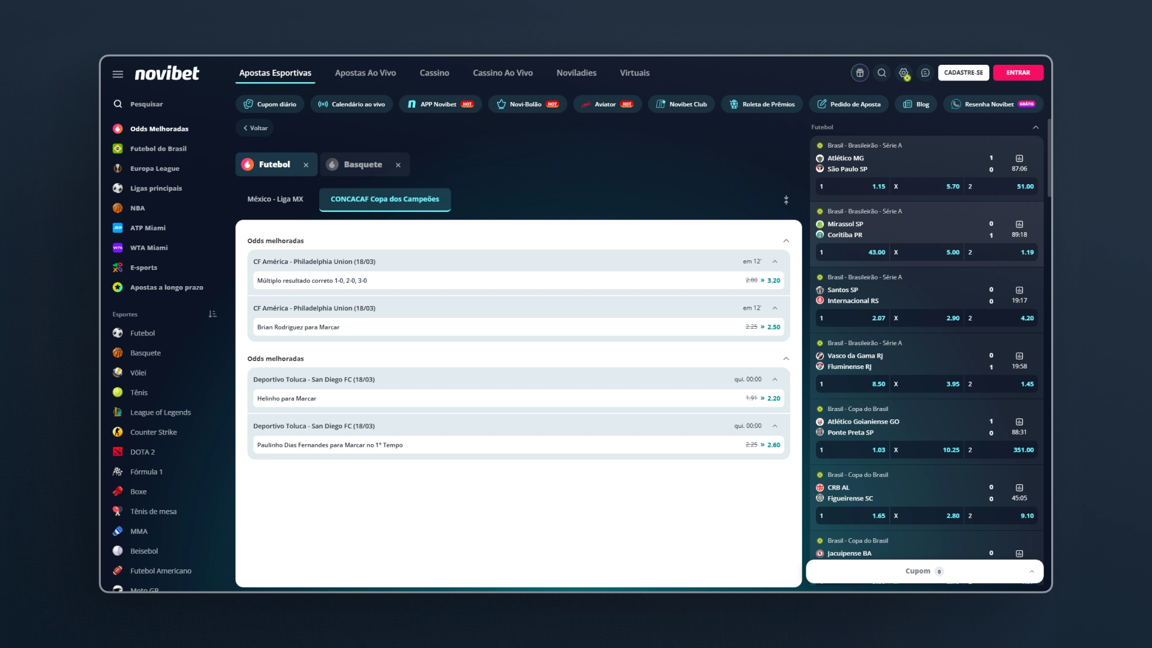
Task: Open the live chat bubble icon
Action: click(925, 73)
